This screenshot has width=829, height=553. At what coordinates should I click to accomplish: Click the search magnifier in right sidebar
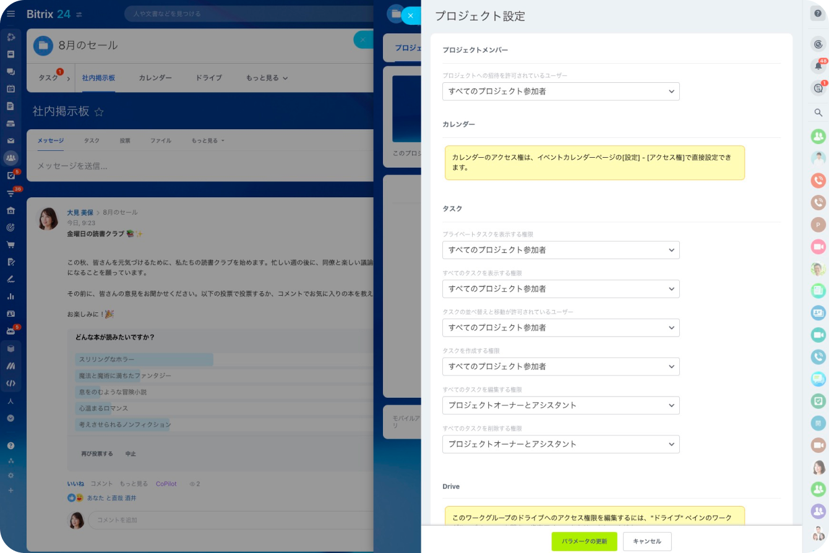tap(818, 113)
